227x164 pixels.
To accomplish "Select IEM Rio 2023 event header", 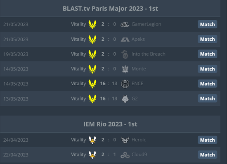I will coord(110,124).
